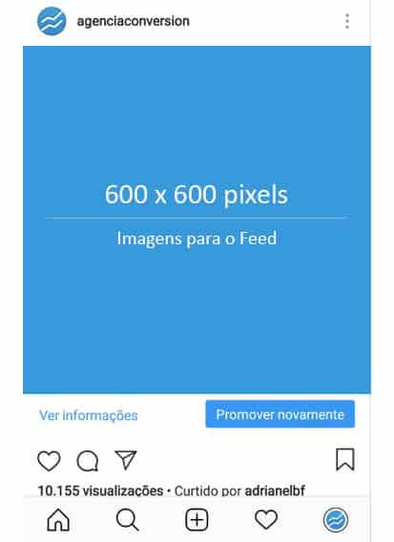
Task: Create a new post with the plus icon
Action: click(x=197, y=520)
